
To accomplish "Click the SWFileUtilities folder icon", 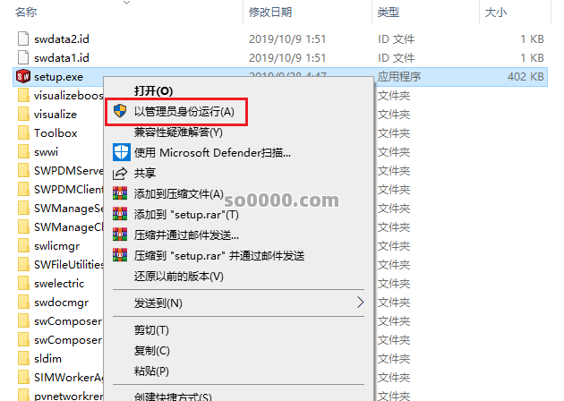I will click(24, 264).
